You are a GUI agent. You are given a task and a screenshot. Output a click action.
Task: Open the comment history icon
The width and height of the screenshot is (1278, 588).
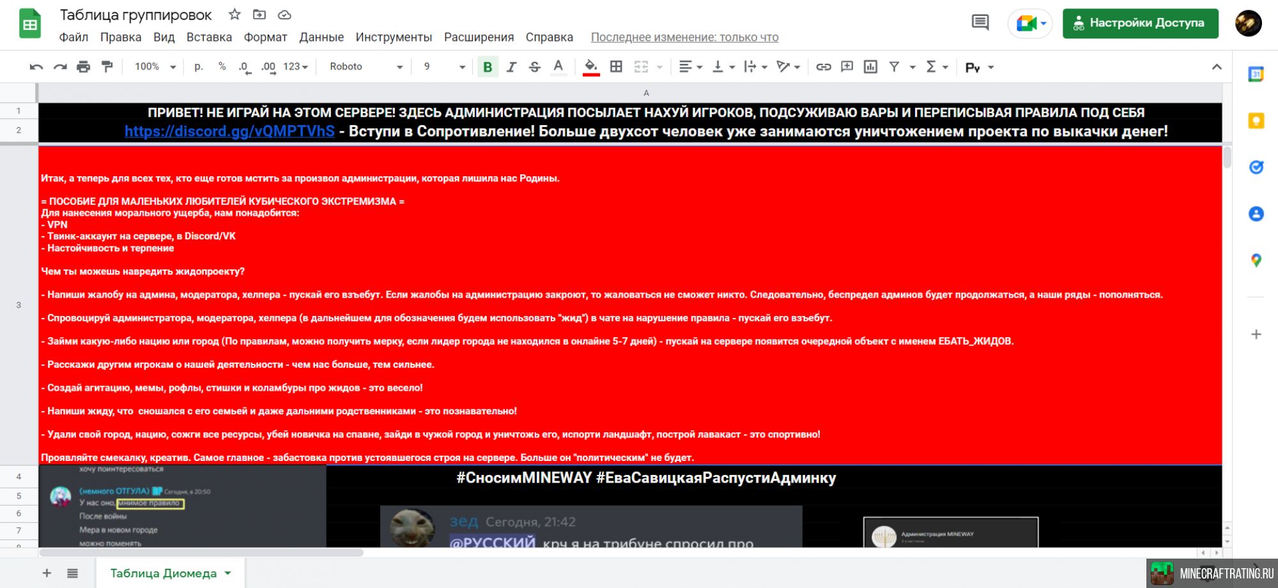[980, 23]
